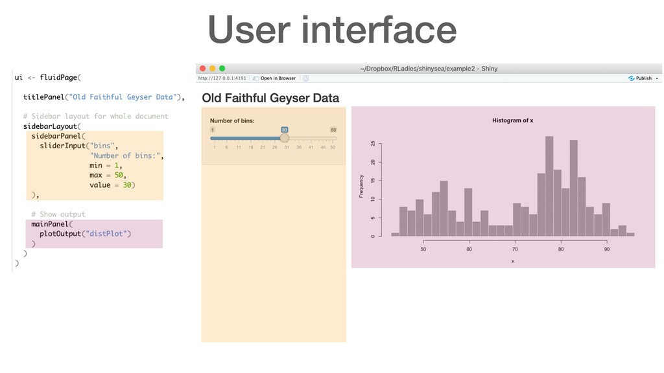
Task: Click the red close window button
Action: [202, 68]
